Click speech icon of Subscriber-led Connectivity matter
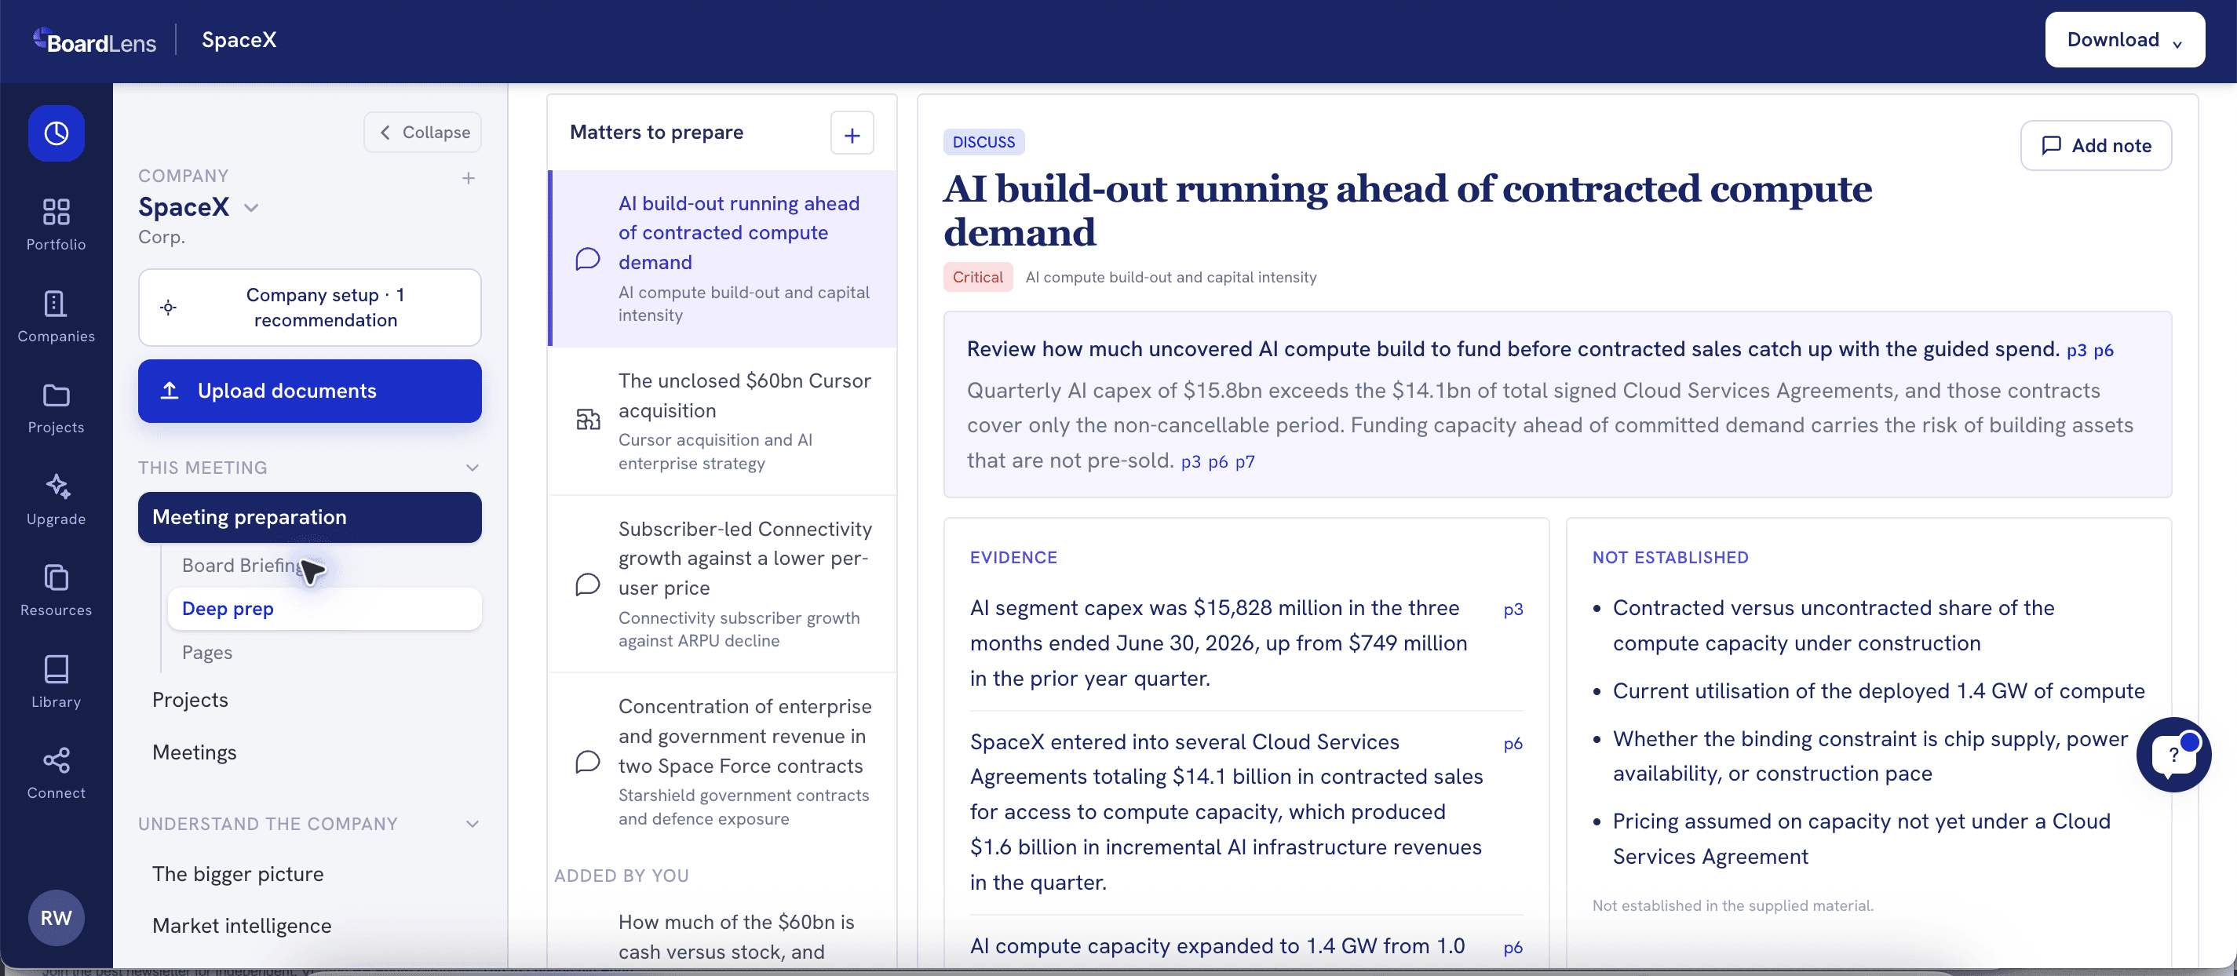This screenshot has height=976, width=2237. click(588, 585)
